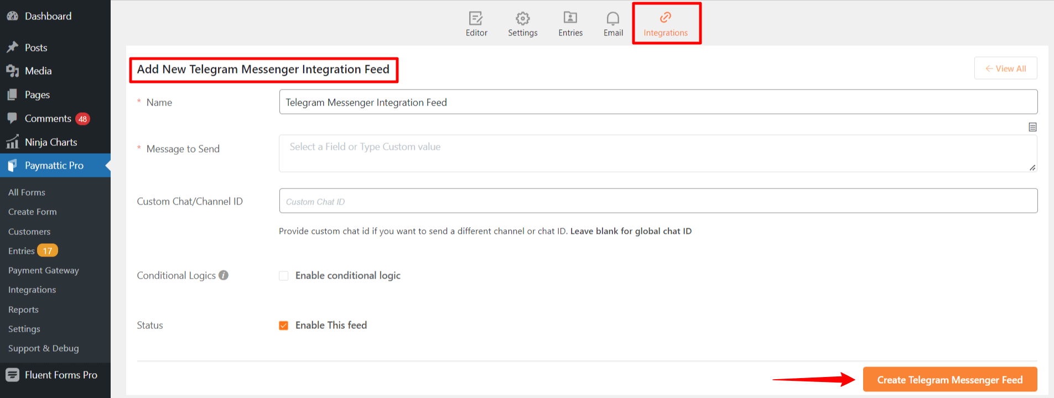Click the Entries folder icon in top bar
This screenshot has width=1054, height=398.
(570, 18)
